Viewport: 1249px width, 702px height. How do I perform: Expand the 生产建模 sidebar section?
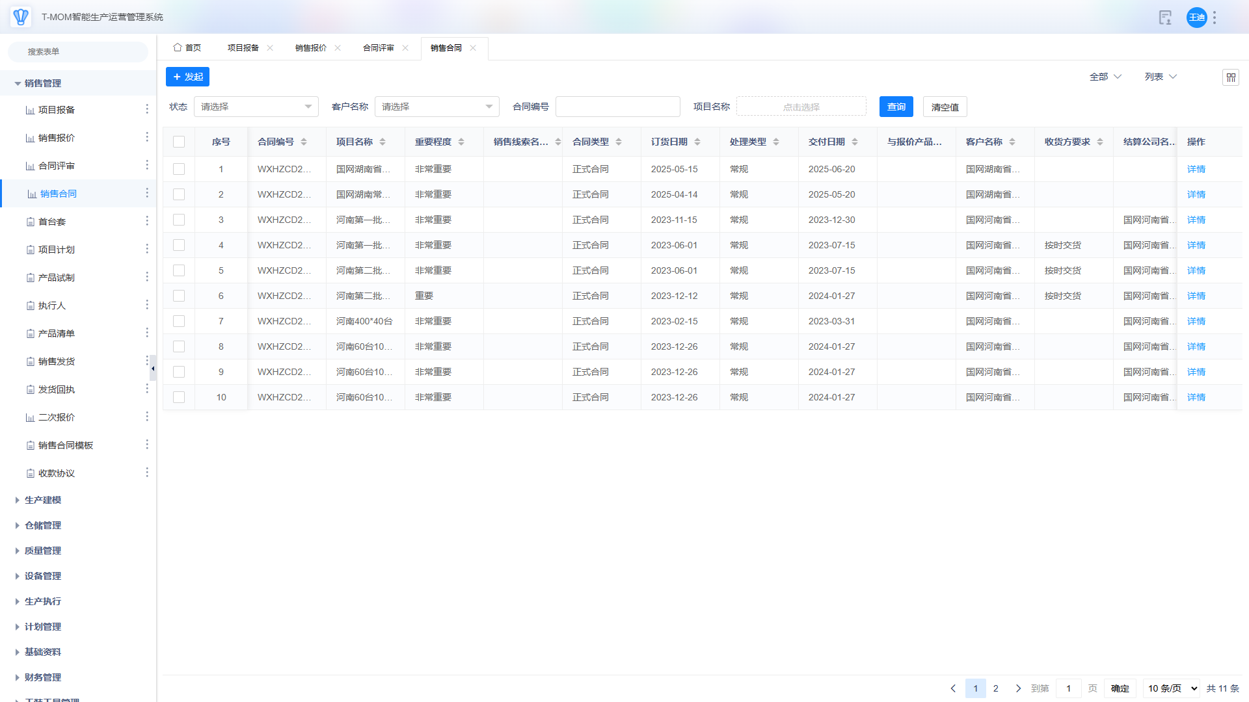click(x=43, y=500)
